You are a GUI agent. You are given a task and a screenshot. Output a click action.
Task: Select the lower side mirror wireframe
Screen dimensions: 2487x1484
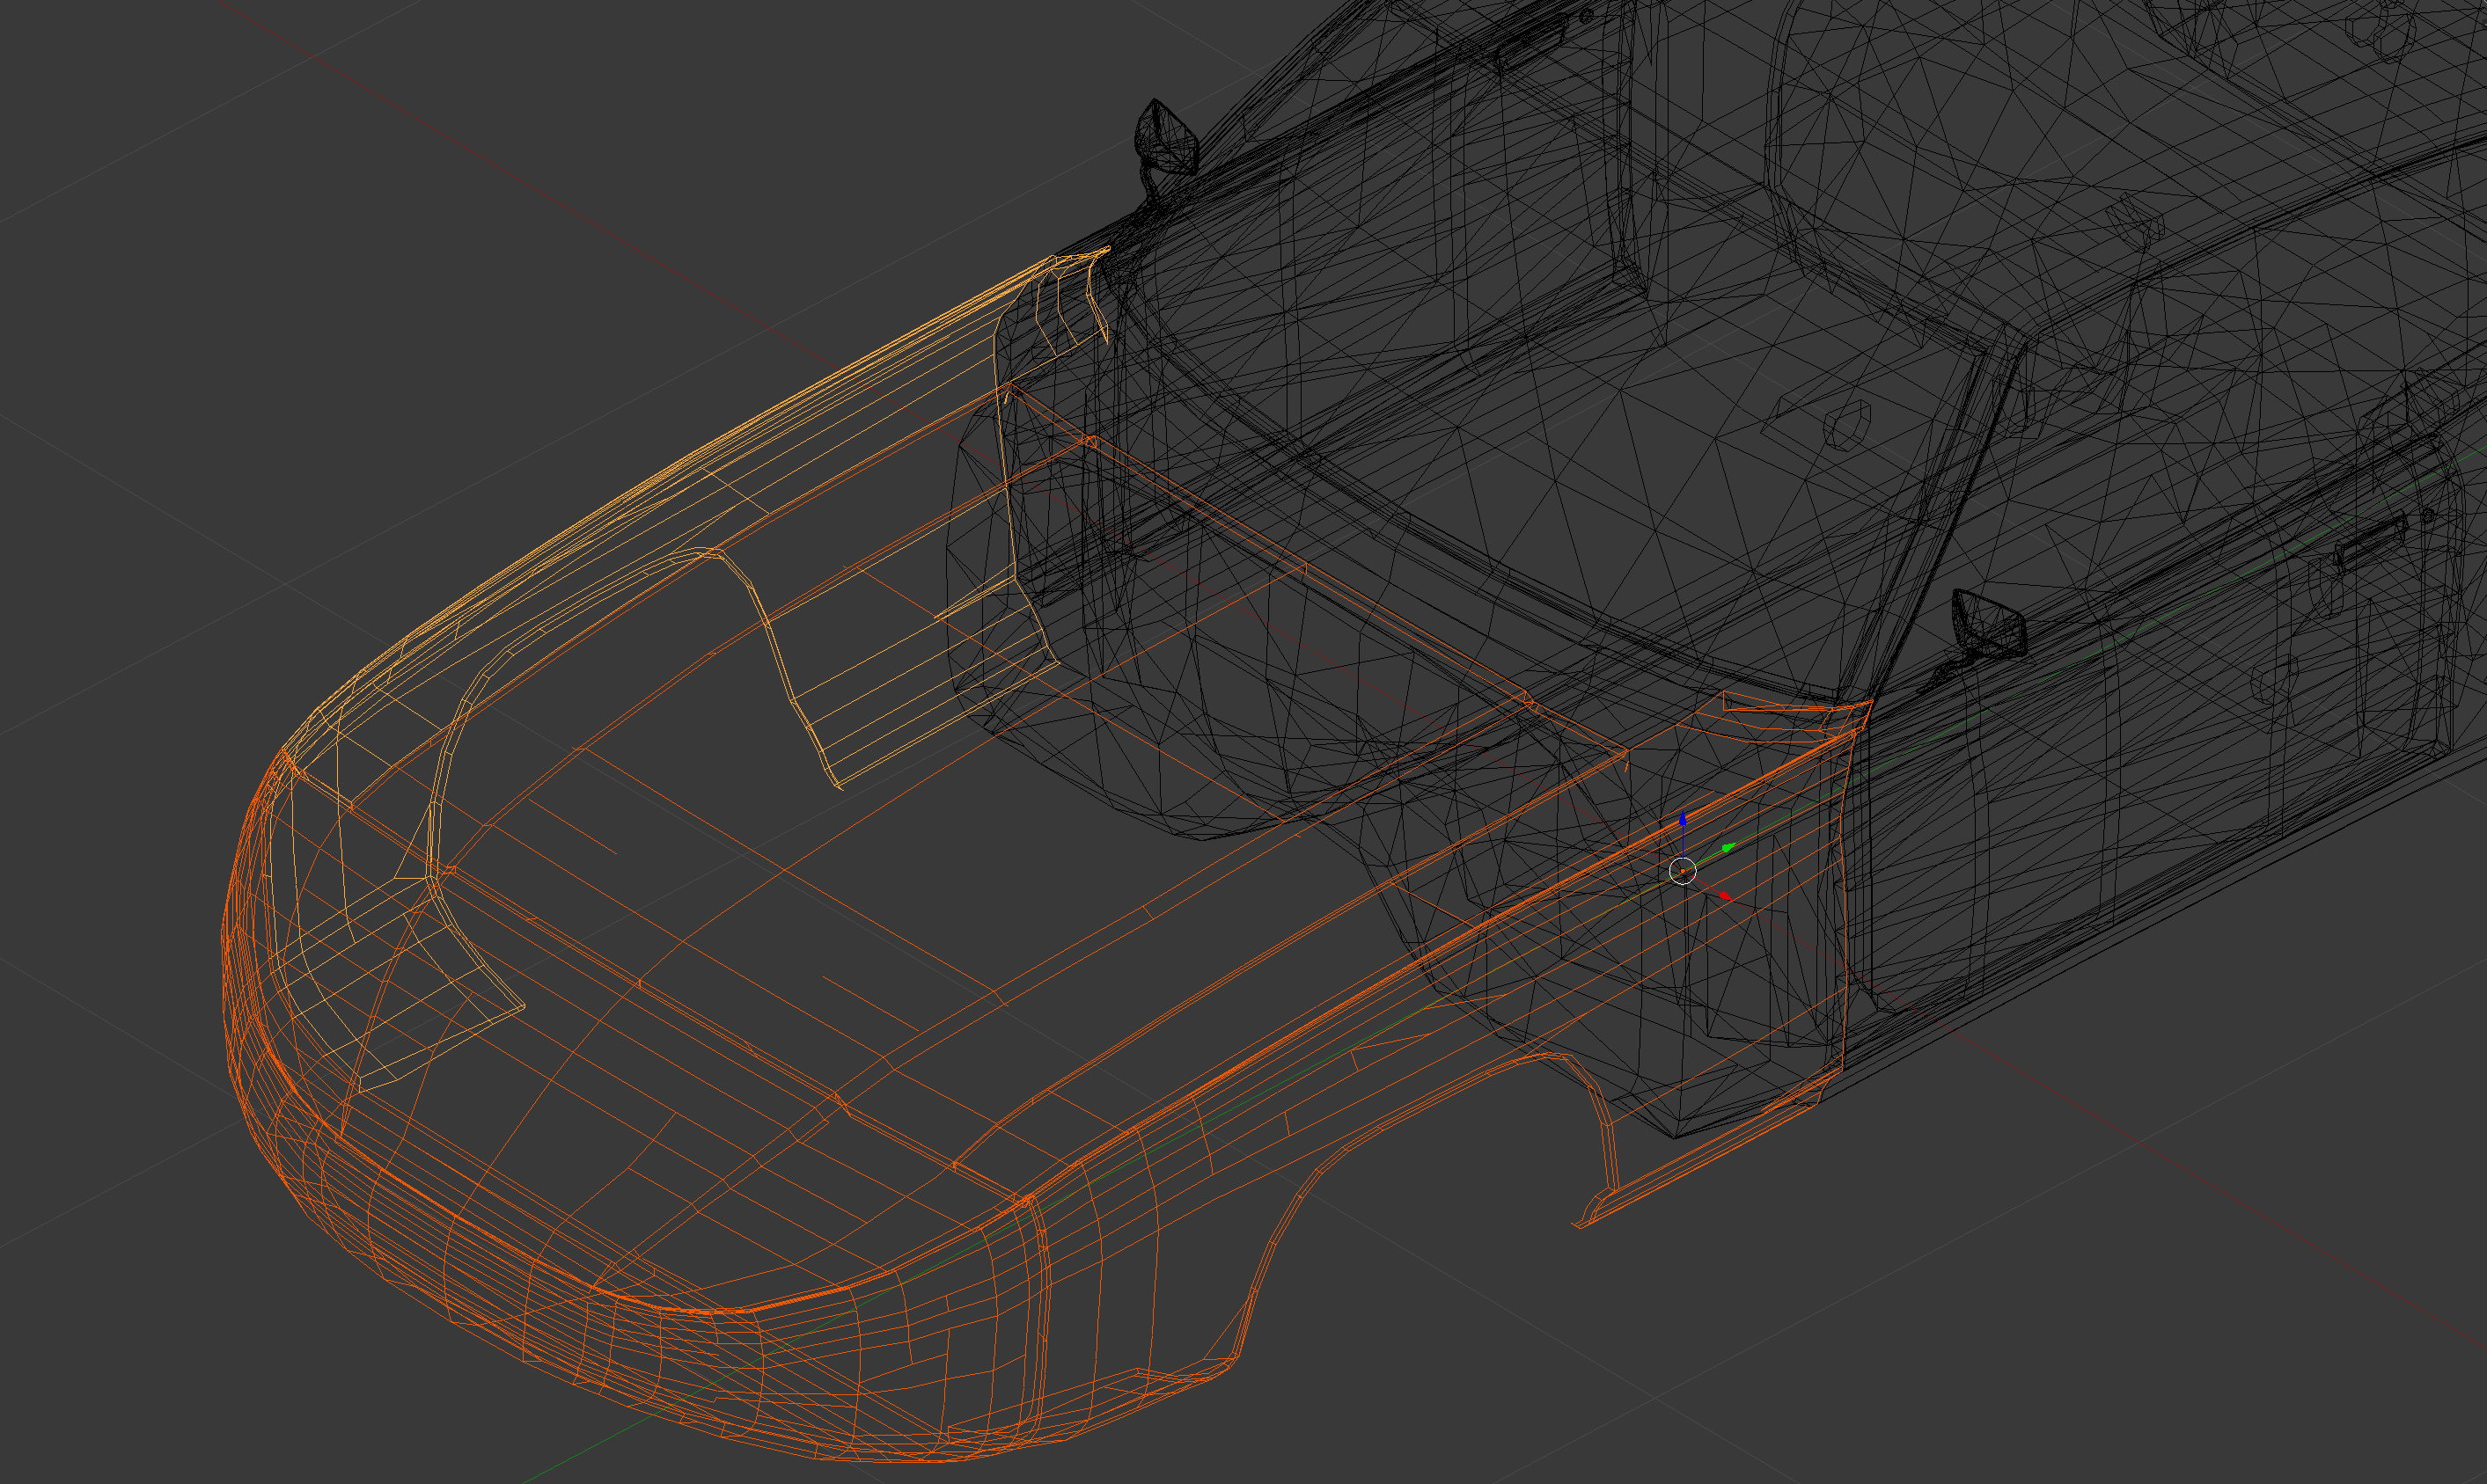click(x=1988, y=623)
